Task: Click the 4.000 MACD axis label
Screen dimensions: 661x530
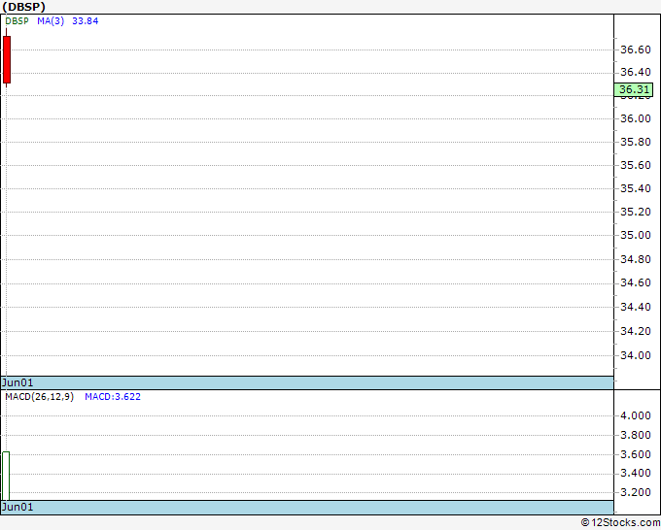Action: click(x=636, y=415)
